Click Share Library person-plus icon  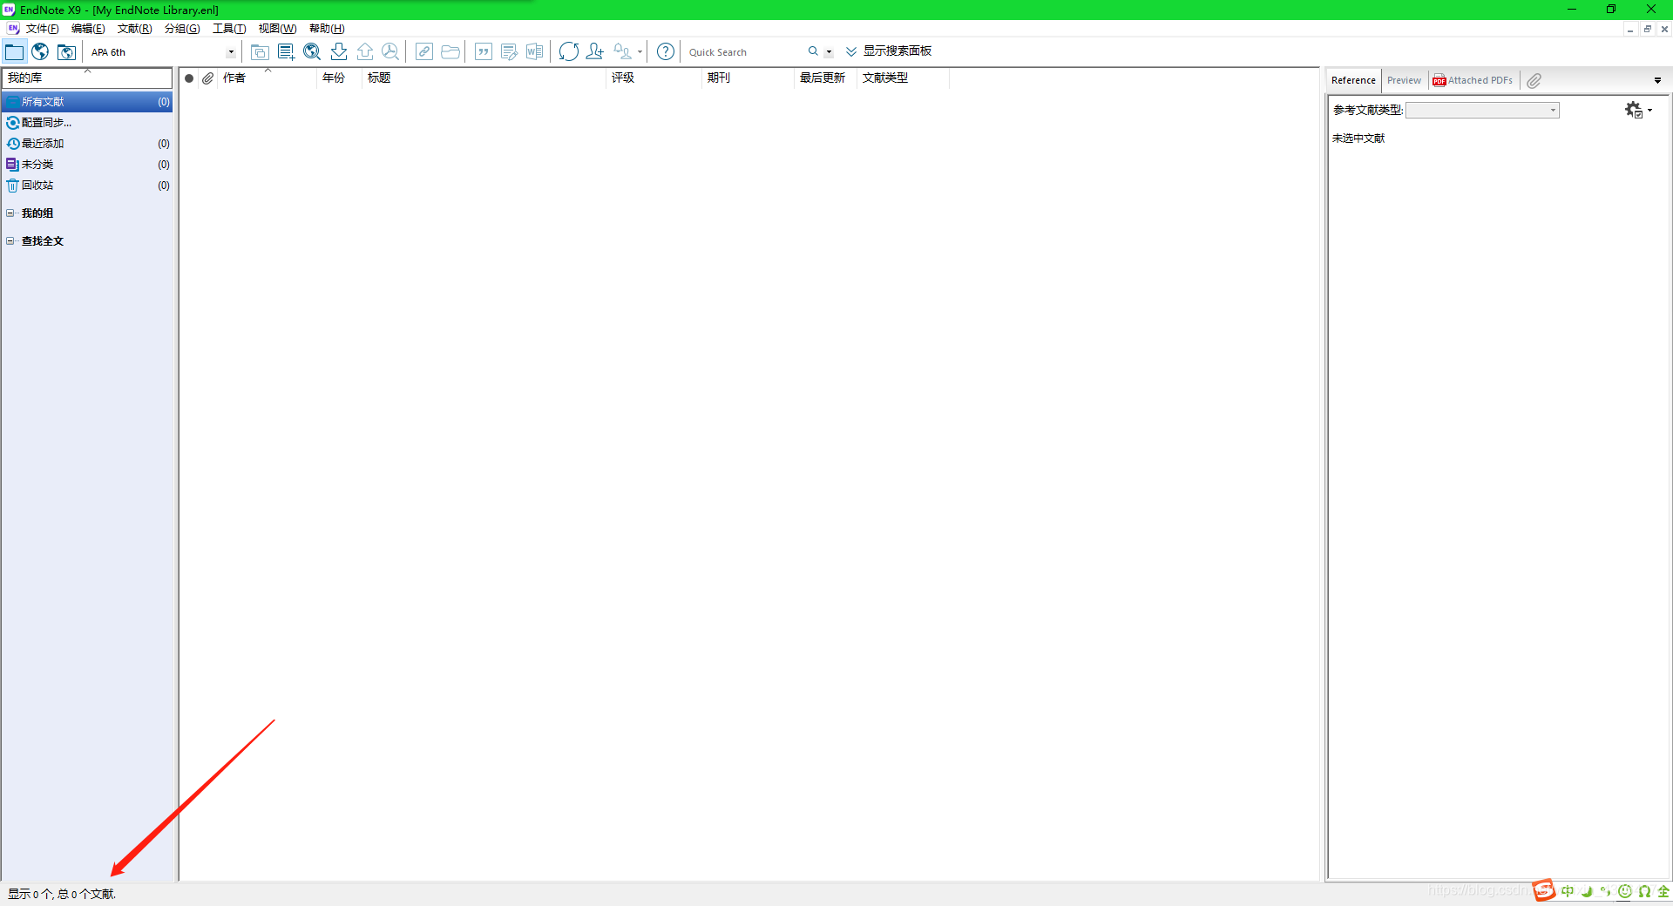click(x=595, y=52)
